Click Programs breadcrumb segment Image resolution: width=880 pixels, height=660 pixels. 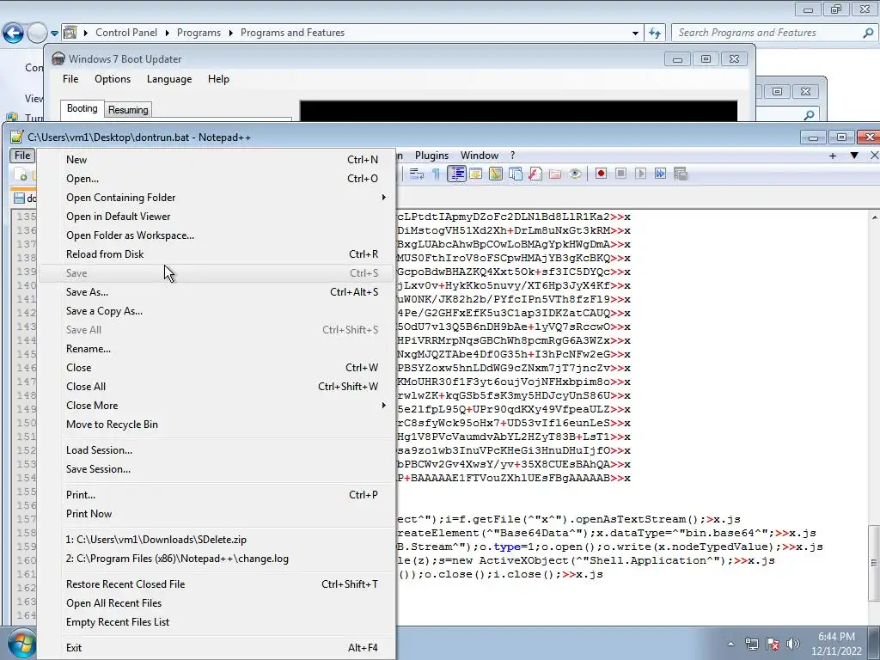point(199,33)
